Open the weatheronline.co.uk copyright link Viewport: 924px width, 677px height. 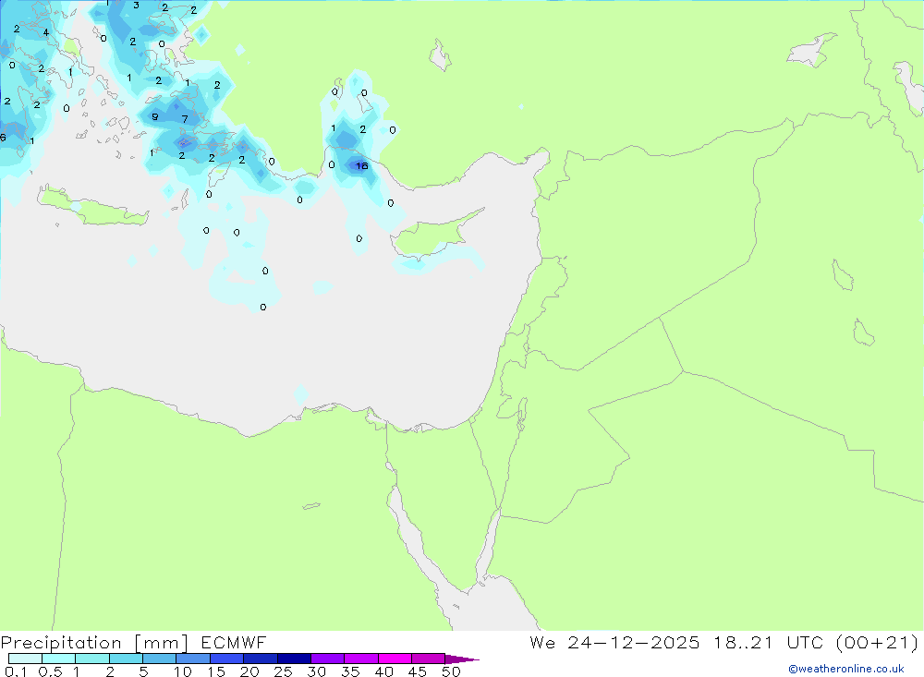click(x=845, y=669)
